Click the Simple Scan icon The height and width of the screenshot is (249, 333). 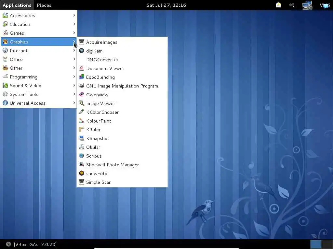click(82, 182)
